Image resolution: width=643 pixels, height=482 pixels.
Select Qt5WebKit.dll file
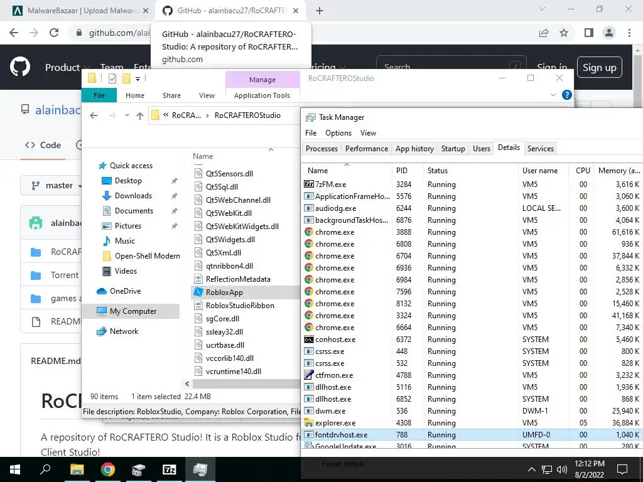pos(229,213)
